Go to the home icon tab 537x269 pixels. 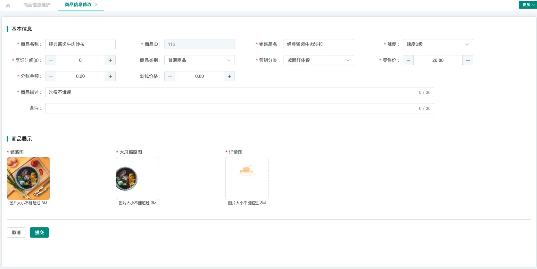(x=8, y=5)
